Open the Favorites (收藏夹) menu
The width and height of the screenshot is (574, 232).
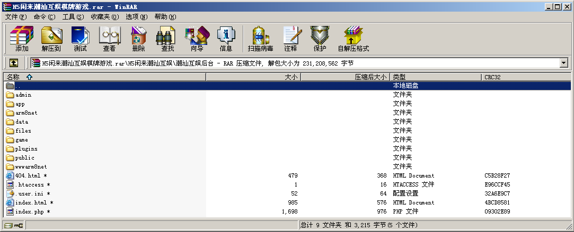tap(104, 17)
